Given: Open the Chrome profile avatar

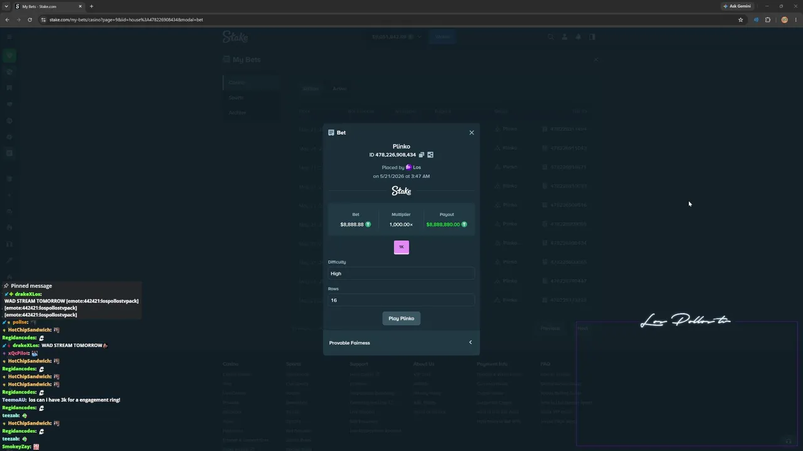Looking at the screenshot, I should point(784,19).
